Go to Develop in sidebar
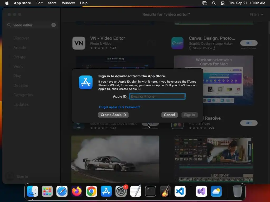Image resolution: width=270 pixels, height=202 pixels. point(21,85)
